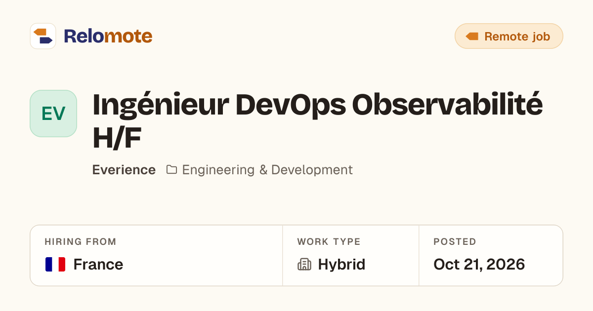This screenshot has height=311, width=593.
Task: Select the job title Ingénieur DevOps Observabilité H/F
Action: click(x=318, y=121)
